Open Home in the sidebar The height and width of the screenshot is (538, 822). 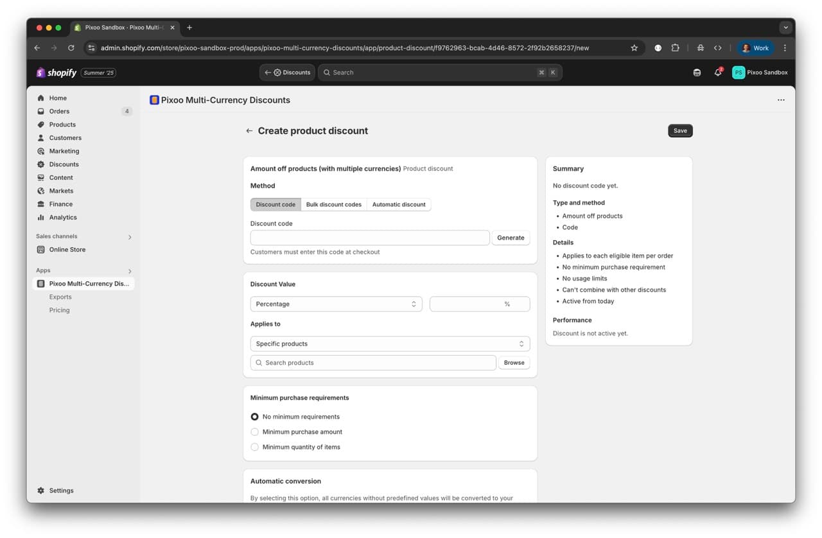point(58,98)
